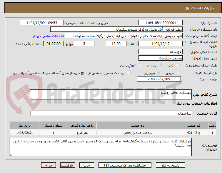
Task: Click the deadline date field 1404/12/12
Action: pyautogui.click(x=161, y=44)
